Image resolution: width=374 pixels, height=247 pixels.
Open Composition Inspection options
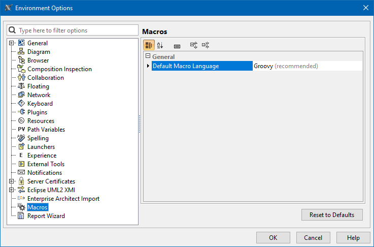[59, 69]
